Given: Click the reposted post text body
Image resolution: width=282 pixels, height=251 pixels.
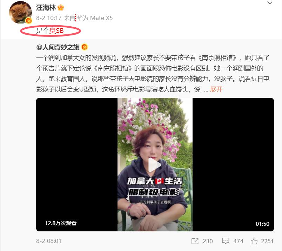Looking at the screenshot, I should [x=153, y=74].
